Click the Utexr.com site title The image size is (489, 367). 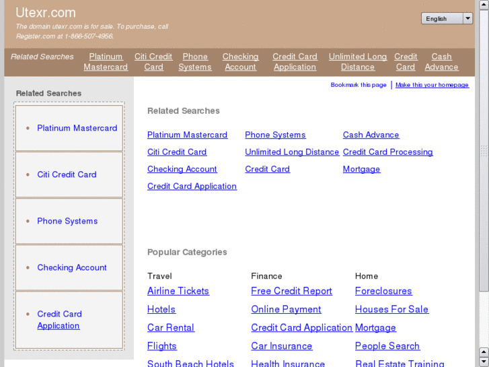[46, 13]
